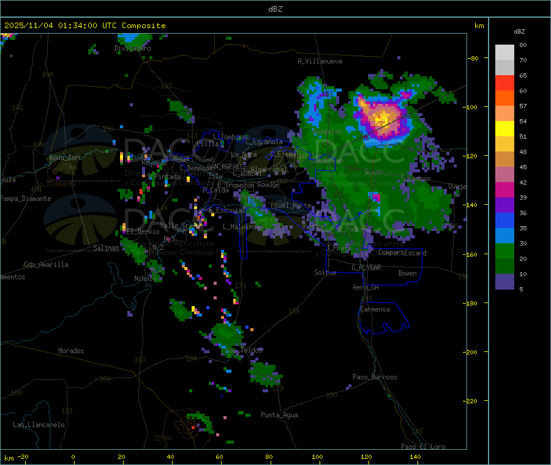
Task: Click the 'Cda_Amarilla' place label
Action: [46, 265]
